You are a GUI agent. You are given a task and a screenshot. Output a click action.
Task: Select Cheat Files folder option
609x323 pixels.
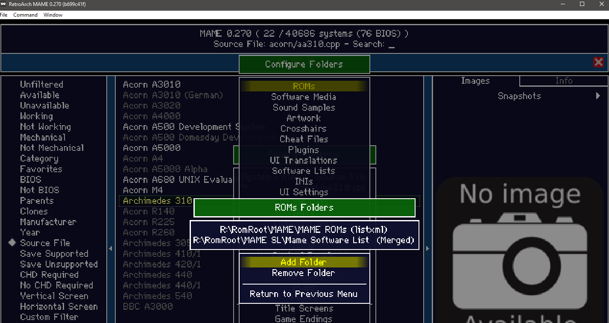click(x=304, y=139)
